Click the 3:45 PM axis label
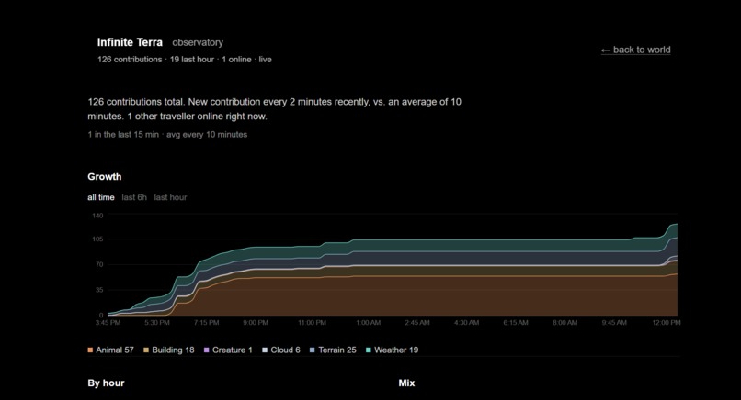The width and height of the screenshot is (741, 400). tap(108, 323)
